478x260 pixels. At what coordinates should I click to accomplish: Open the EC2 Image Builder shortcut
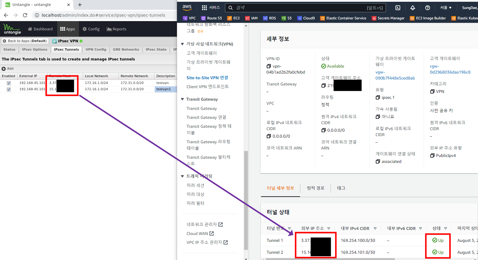(x=428, y=18)
